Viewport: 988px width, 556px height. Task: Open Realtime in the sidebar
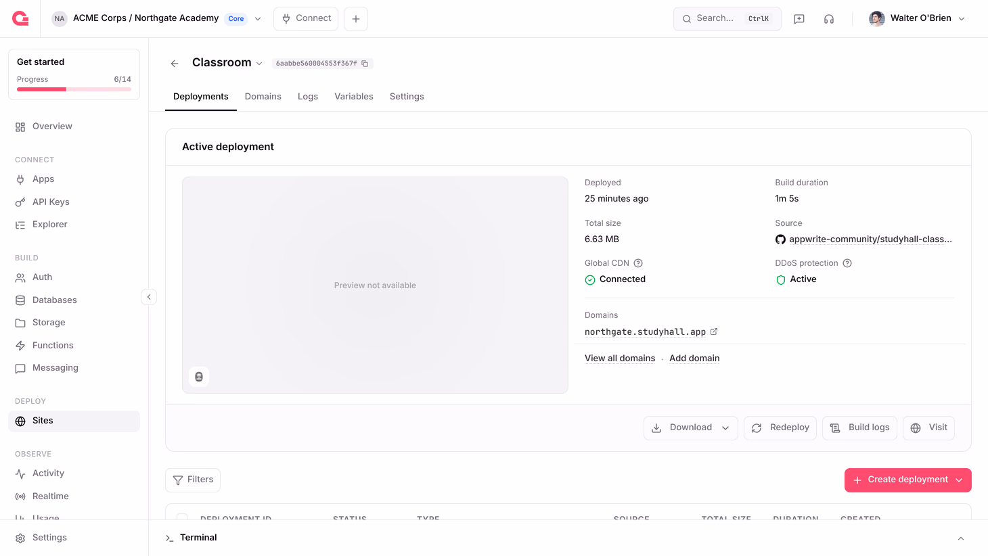coord(74,496)
